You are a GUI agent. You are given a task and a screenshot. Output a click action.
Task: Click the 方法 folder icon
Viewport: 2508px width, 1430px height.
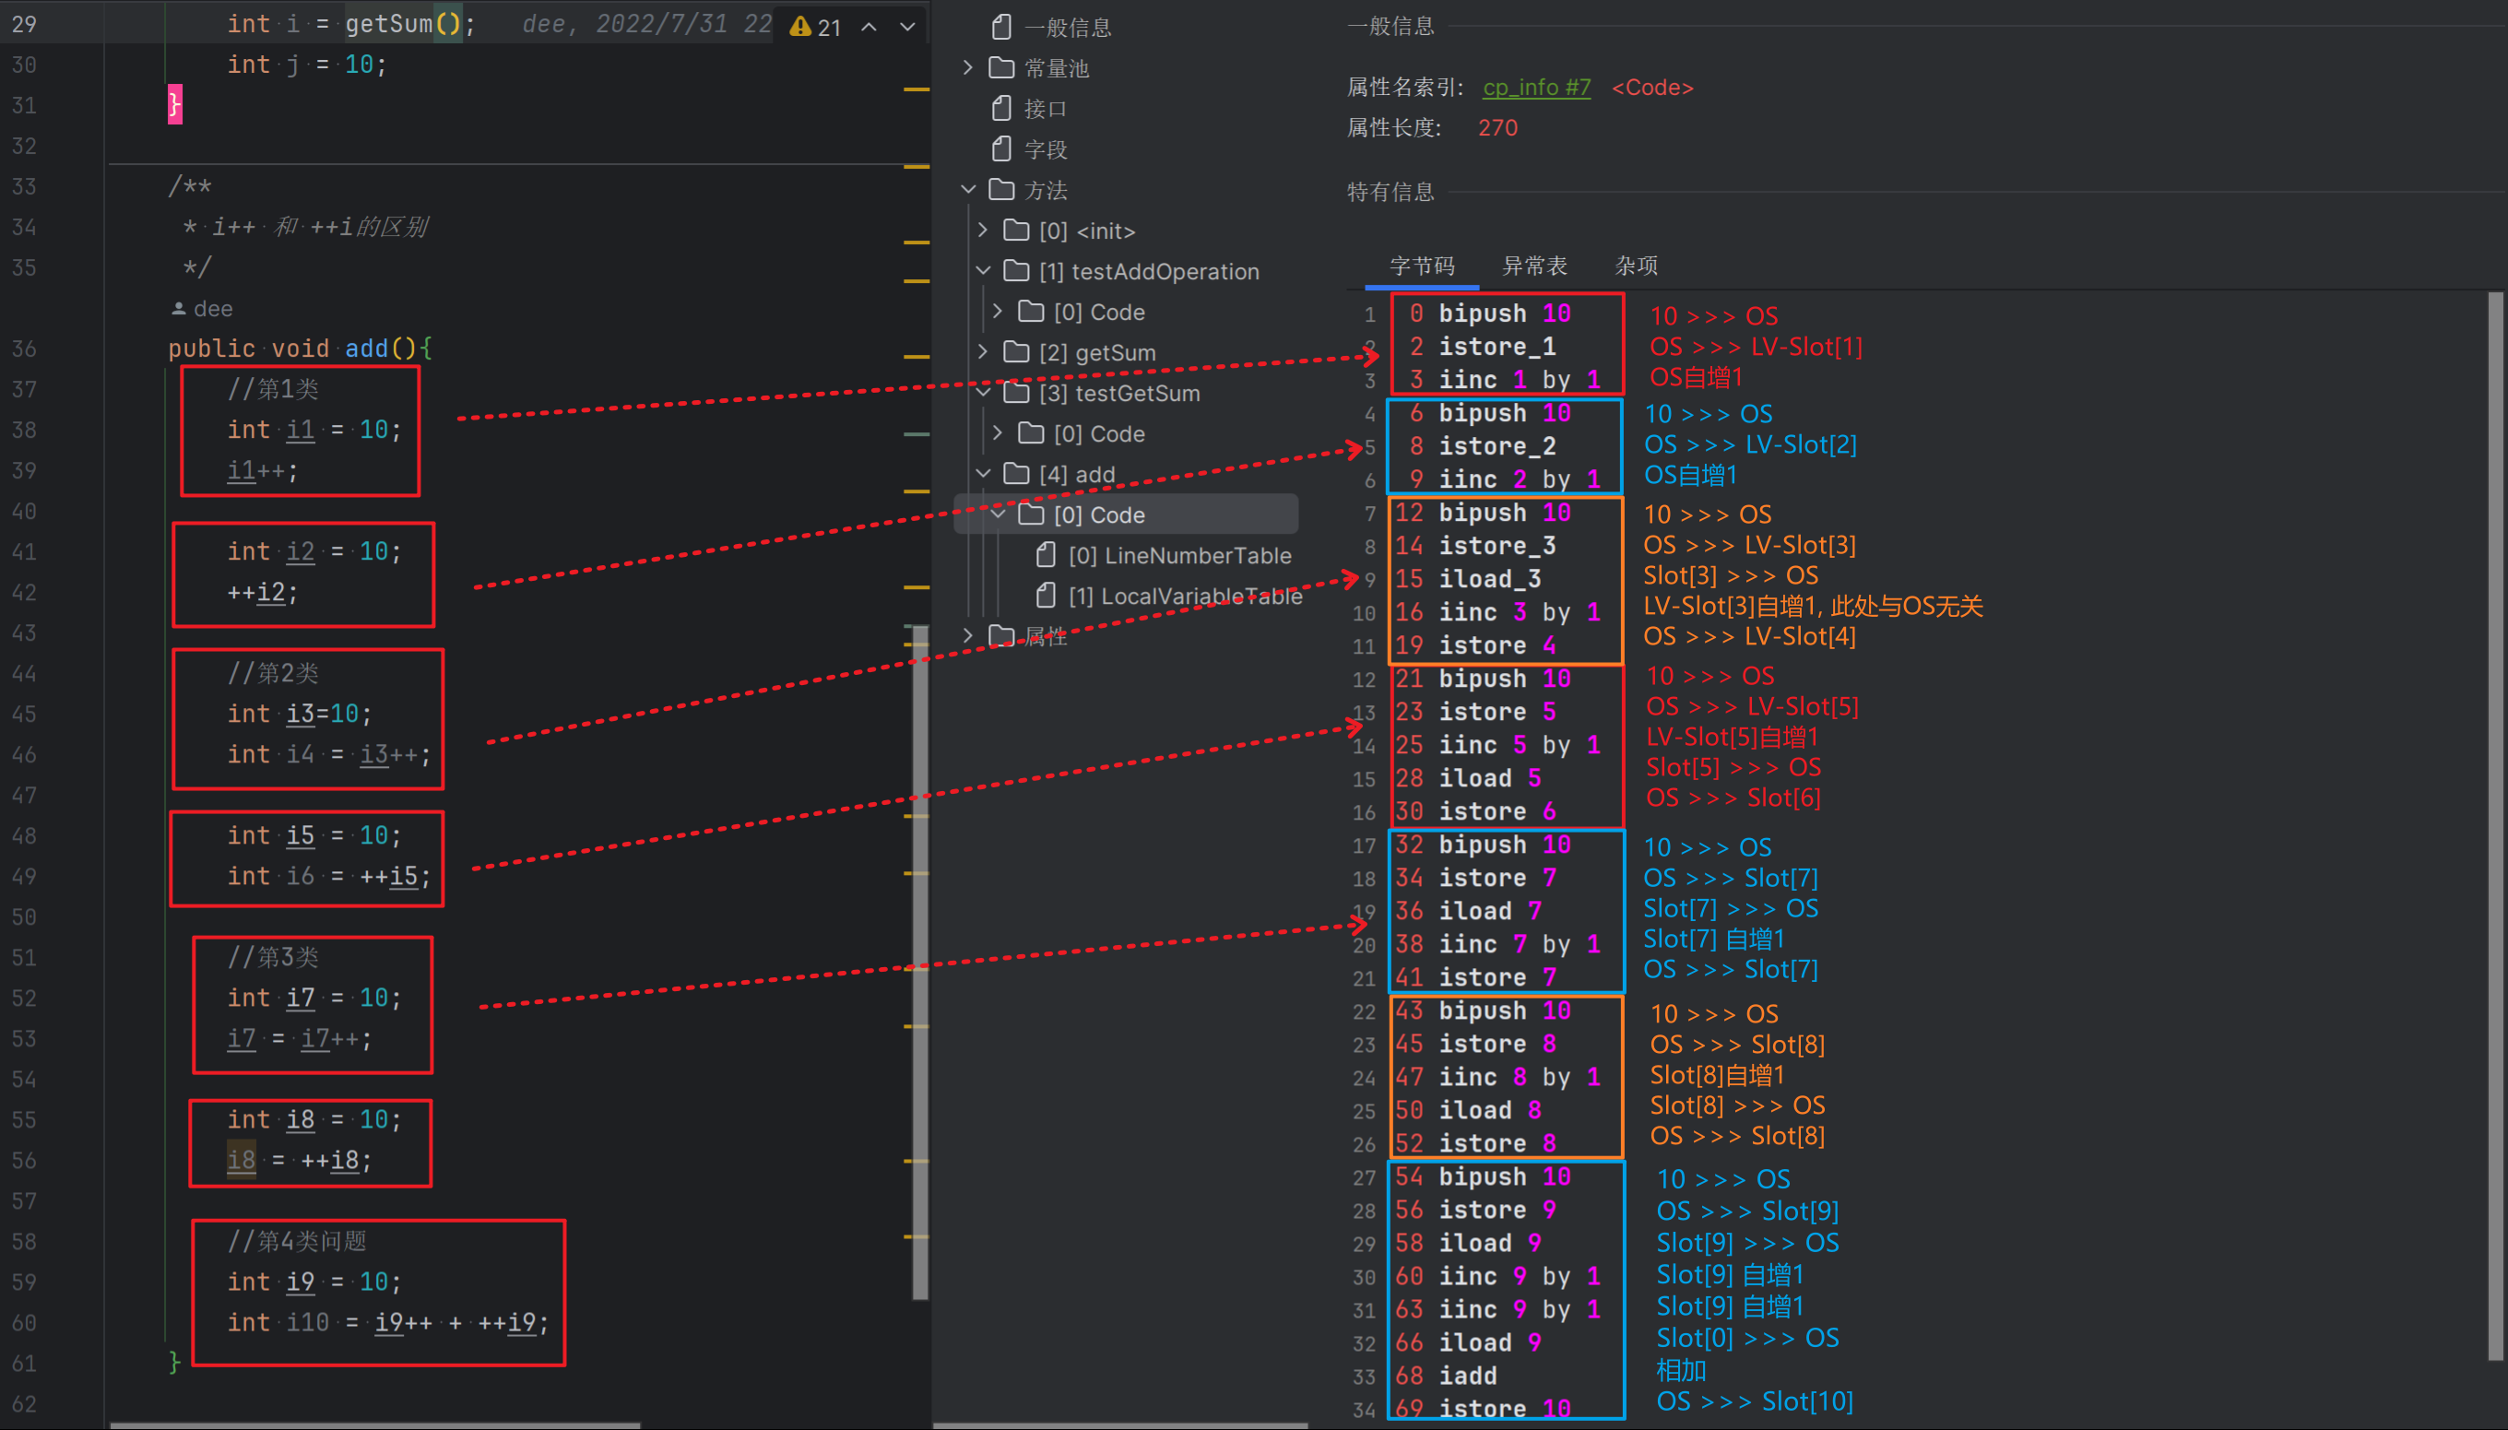pos(1002,190)
